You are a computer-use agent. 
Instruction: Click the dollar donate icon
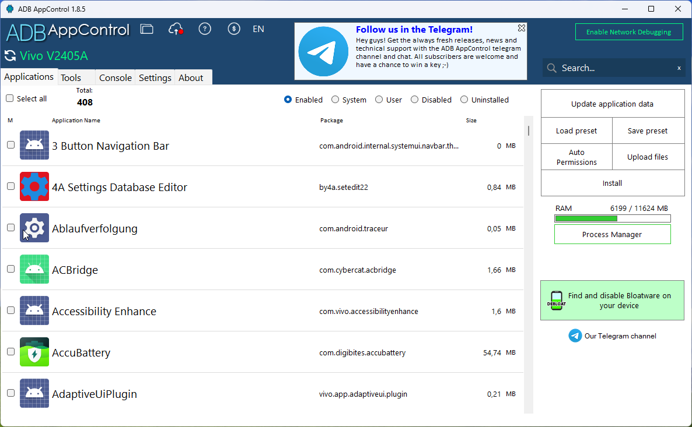[234, 29]
